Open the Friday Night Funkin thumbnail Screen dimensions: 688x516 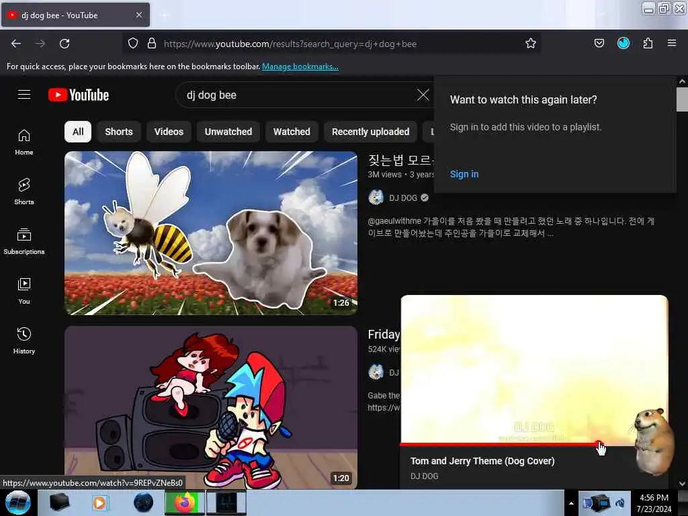[211, 408]
